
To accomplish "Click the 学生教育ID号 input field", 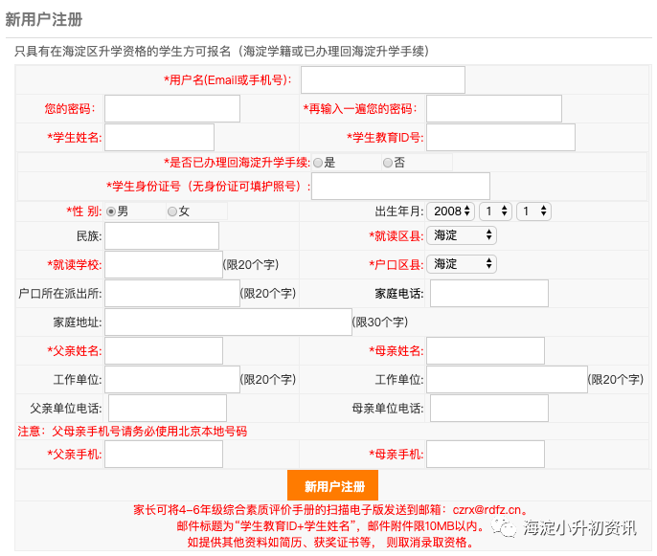I will [501, 137].
